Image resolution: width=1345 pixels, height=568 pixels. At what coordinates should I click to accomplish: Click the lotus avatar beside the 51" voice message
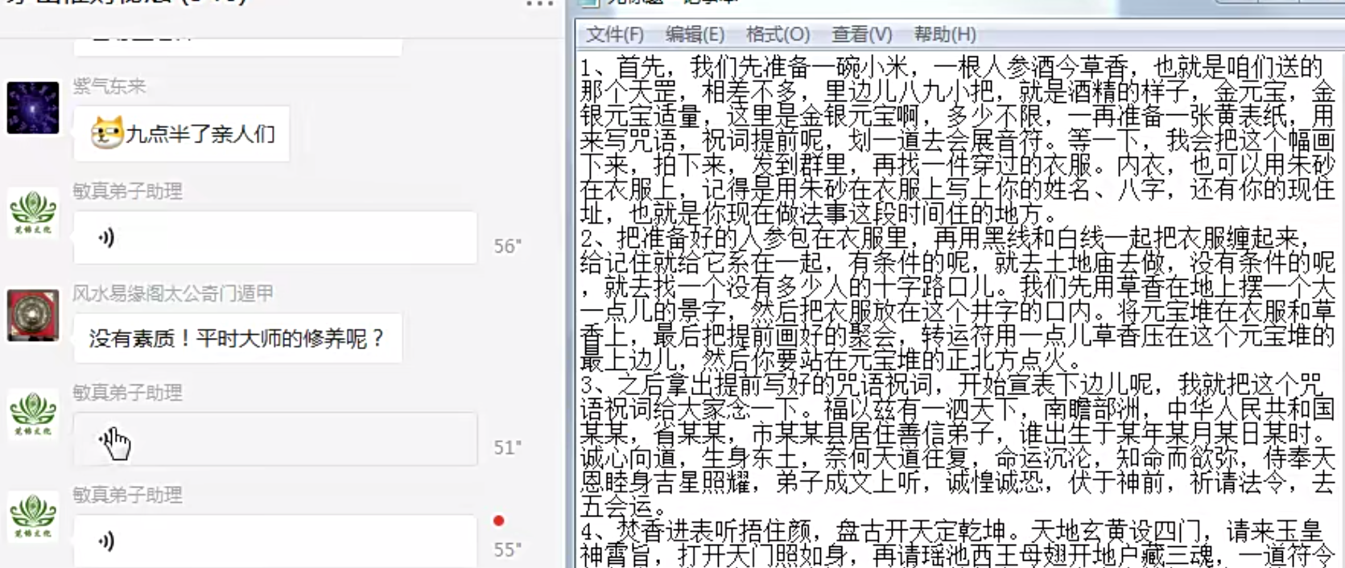(33, 414)
